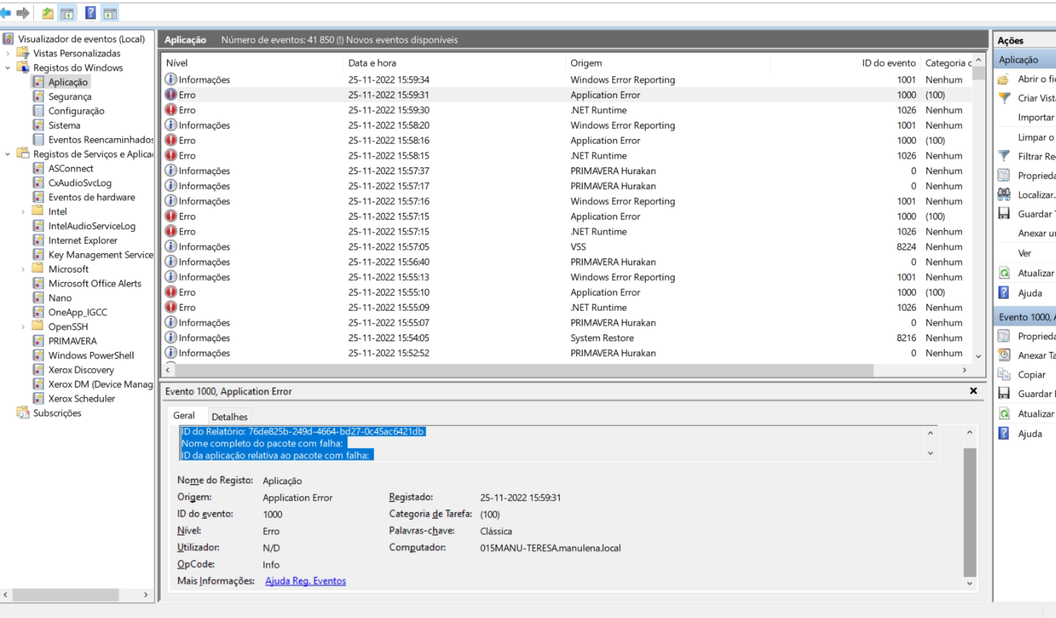Close the Evento 1000 details pane
This screenshot has width=1056, height=618.
pyautogui.click(x=973, y=391)
